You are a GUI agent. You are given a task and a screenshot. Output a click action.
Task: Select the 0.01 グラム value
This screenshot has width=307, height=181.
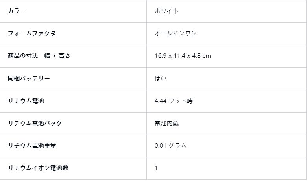(170, 145)
